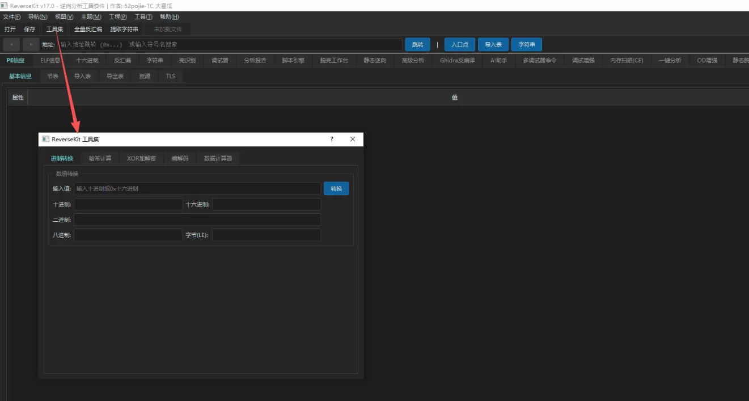
Task: Select the 节表 sub-tab
Action: pos(53,76)
